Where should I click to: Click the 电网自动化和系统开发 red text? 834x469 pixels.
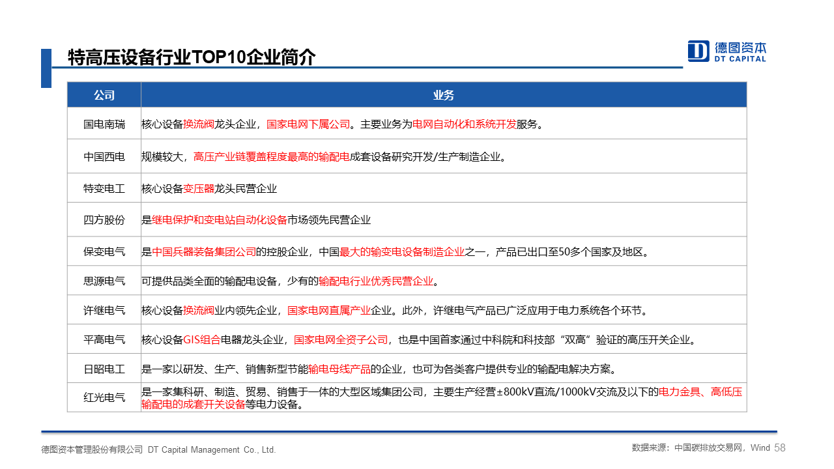pyautogui.click(x=465, y=124)
